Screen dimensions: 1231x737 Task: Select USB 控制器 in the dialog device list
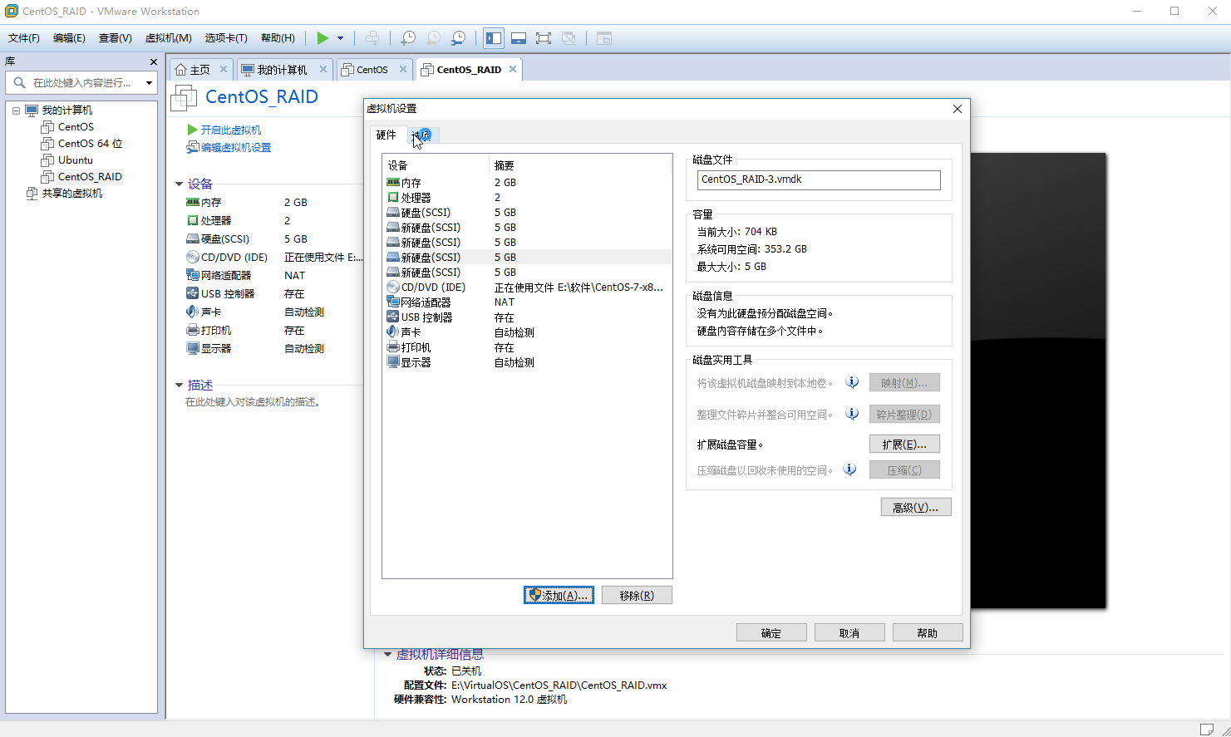click(527, 317)
